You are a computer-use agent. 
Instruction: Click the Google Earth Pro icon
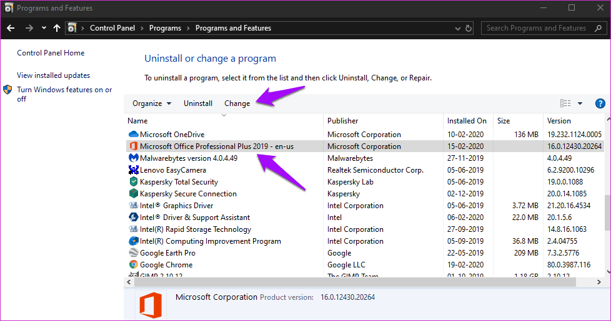pyautogui.click(x=133, y=253)
